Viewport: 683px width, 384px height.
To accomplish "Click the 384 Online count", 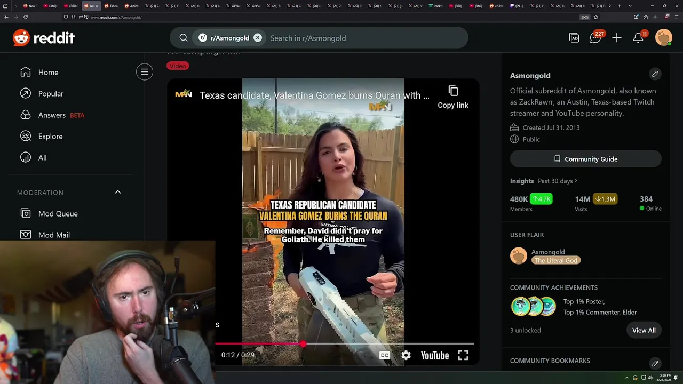I will [x=650, y=203].
